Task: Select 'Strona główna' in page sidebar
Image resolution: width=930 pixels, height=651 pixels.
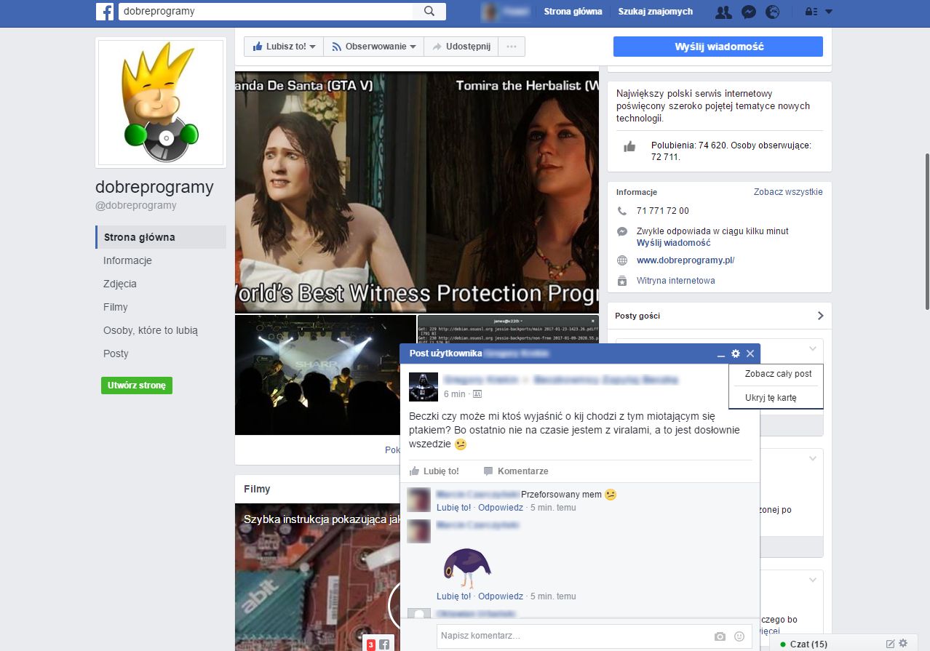Action: point(161,237)
